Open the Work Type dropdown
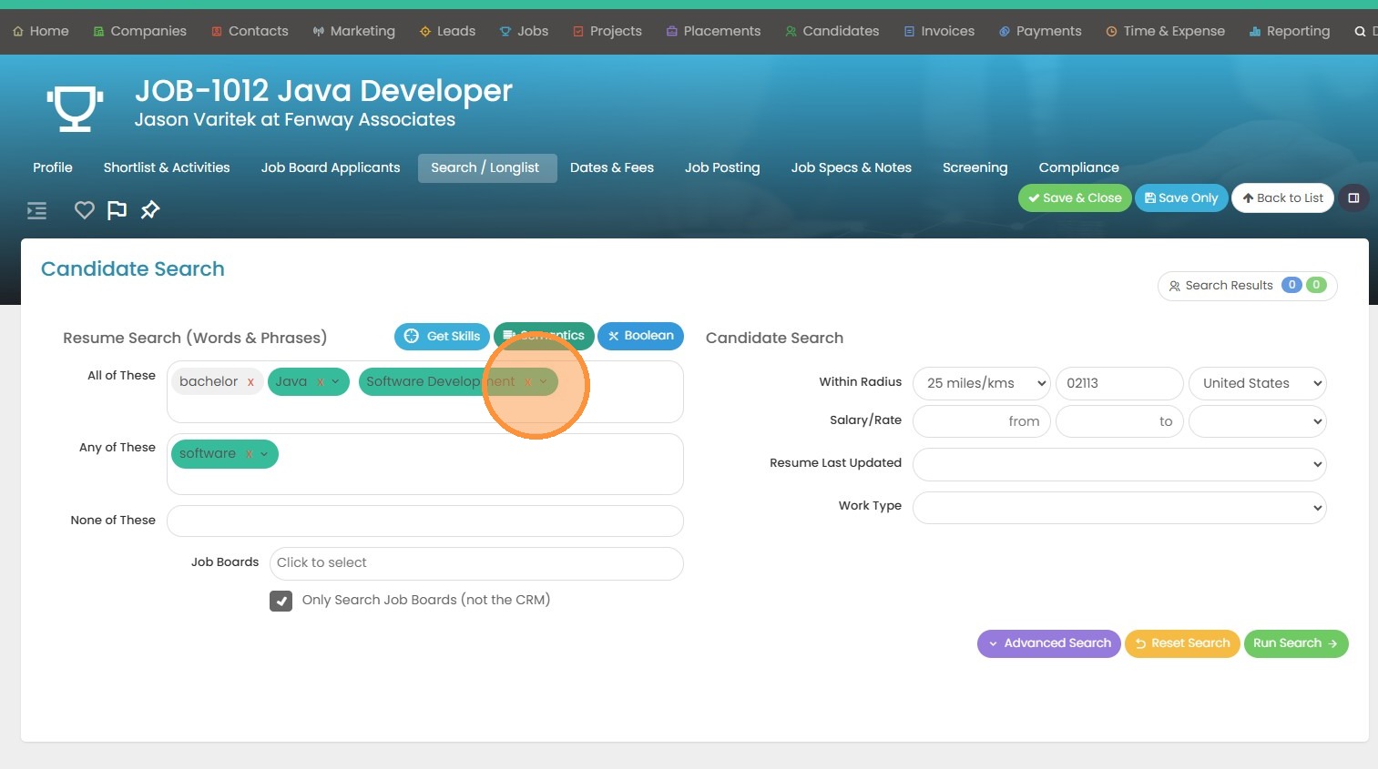1378x769 pixels. pyautogui.click(x=1118, y=508)
